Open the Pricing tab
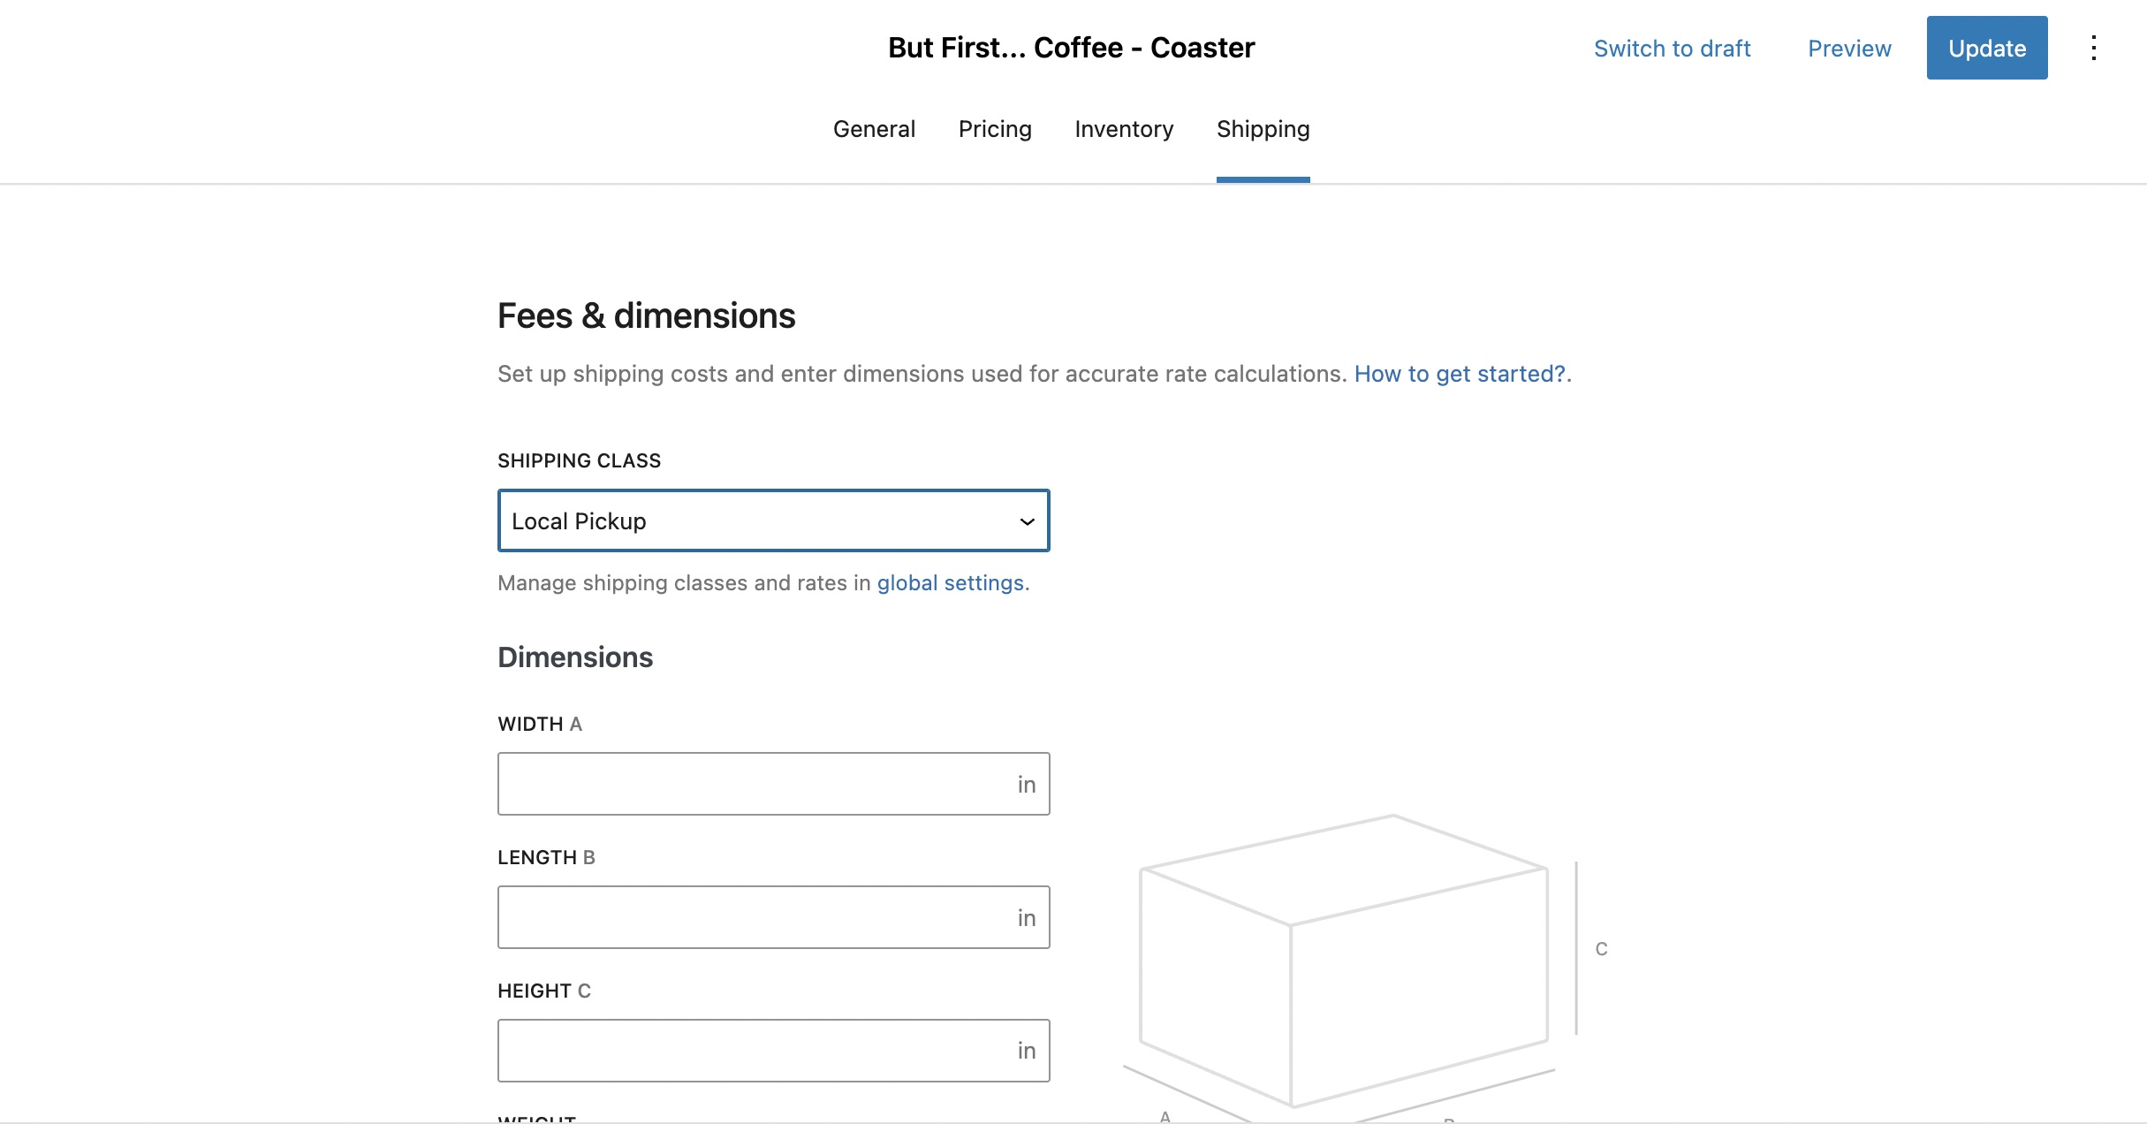This screenshot has height=1124, width=2147. pos(995,129)
